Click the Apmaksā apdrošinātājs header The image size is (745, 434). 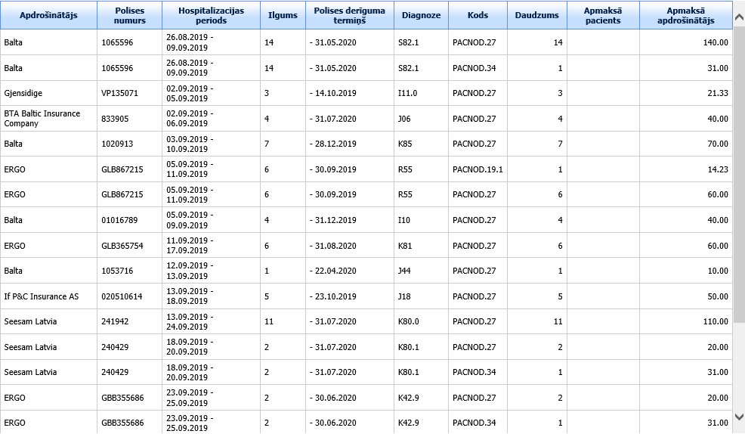(x=685, y=15)
